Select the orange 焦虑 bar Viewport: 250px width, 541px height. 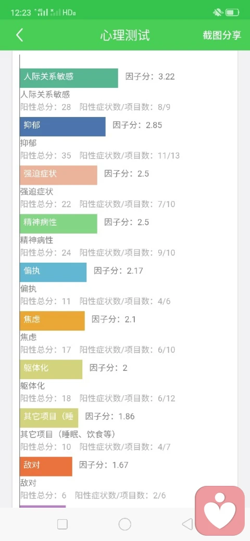(x=52, y=321)
